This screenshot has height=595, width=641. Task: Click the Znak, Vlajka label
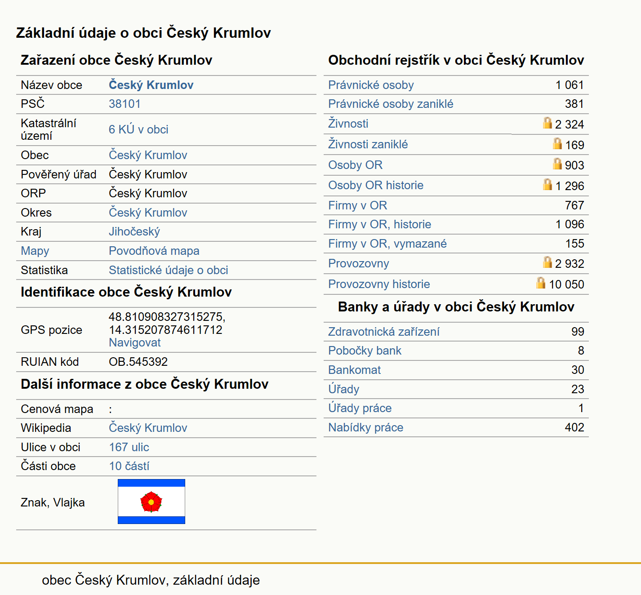[53, 502]
